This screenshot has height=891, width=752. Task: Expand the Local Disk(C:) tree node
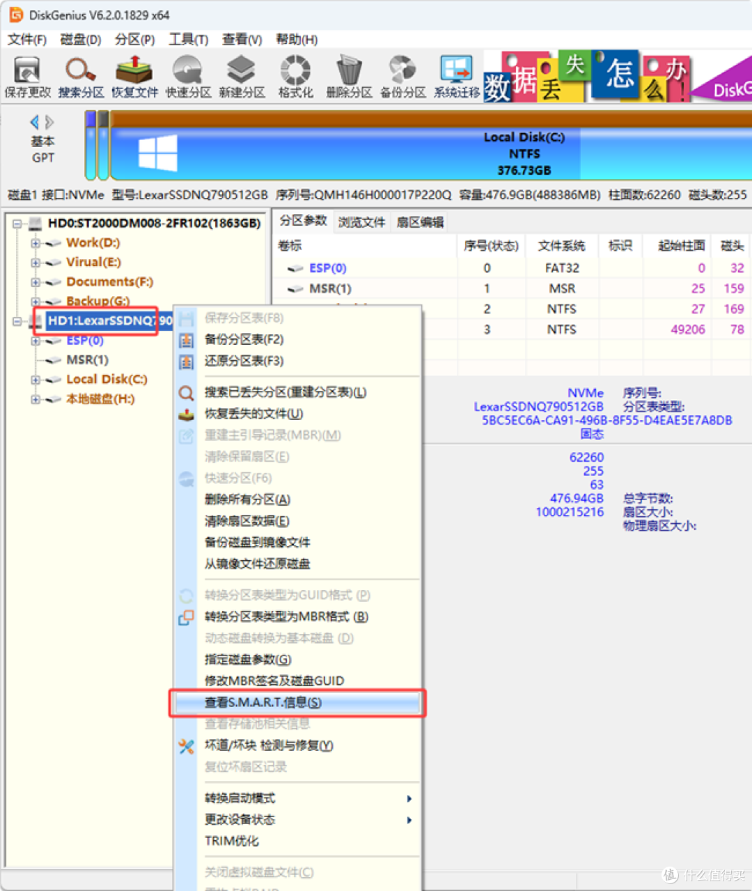coord(35,380)
